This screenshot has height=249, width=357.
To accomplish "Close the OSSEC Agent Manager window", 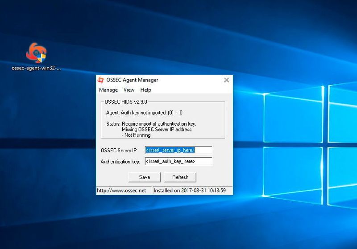I will pyautogui.click(x=226, y=80).
